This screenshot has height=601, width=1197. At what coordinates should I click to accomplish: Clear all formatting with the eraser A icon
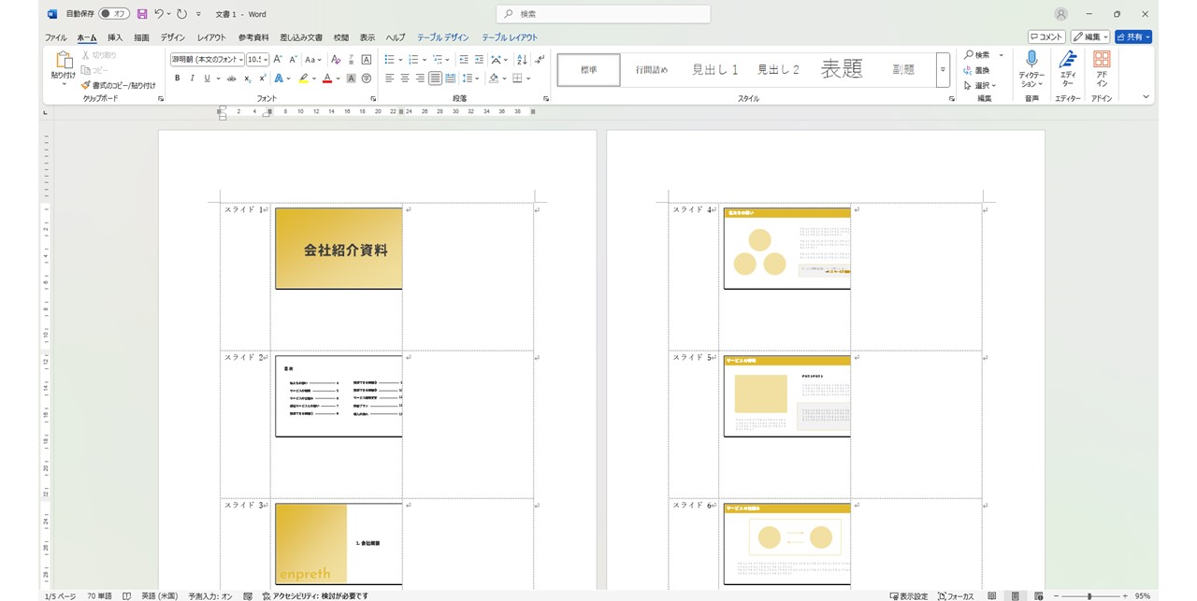336,59
